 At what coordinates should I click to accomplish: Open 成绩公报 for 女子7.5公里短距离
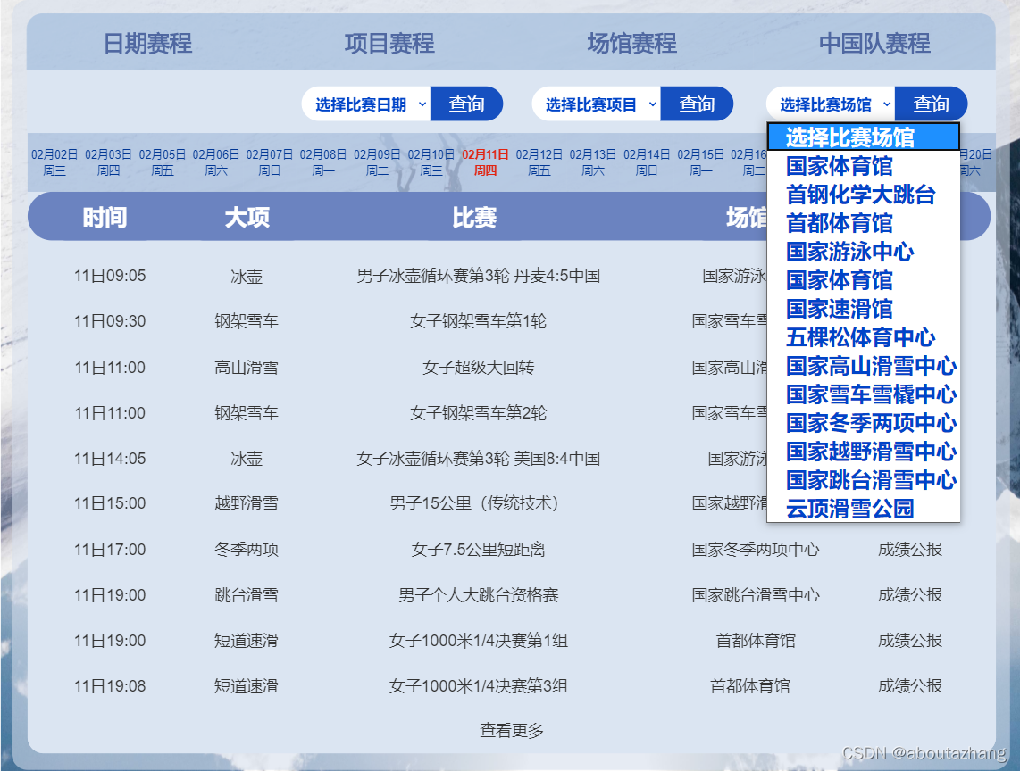[909, 550]
